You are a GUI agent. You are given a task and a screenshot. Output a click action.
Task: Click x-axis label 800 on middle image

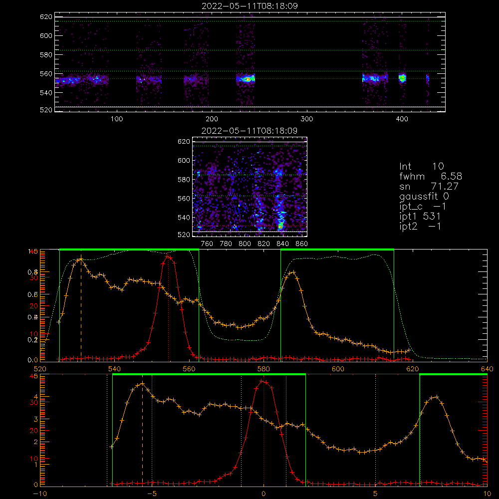(x=245, y=244)
